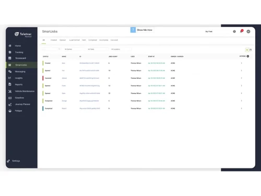Click the Teletrac logo
The image size is (261, 196).
23,34
